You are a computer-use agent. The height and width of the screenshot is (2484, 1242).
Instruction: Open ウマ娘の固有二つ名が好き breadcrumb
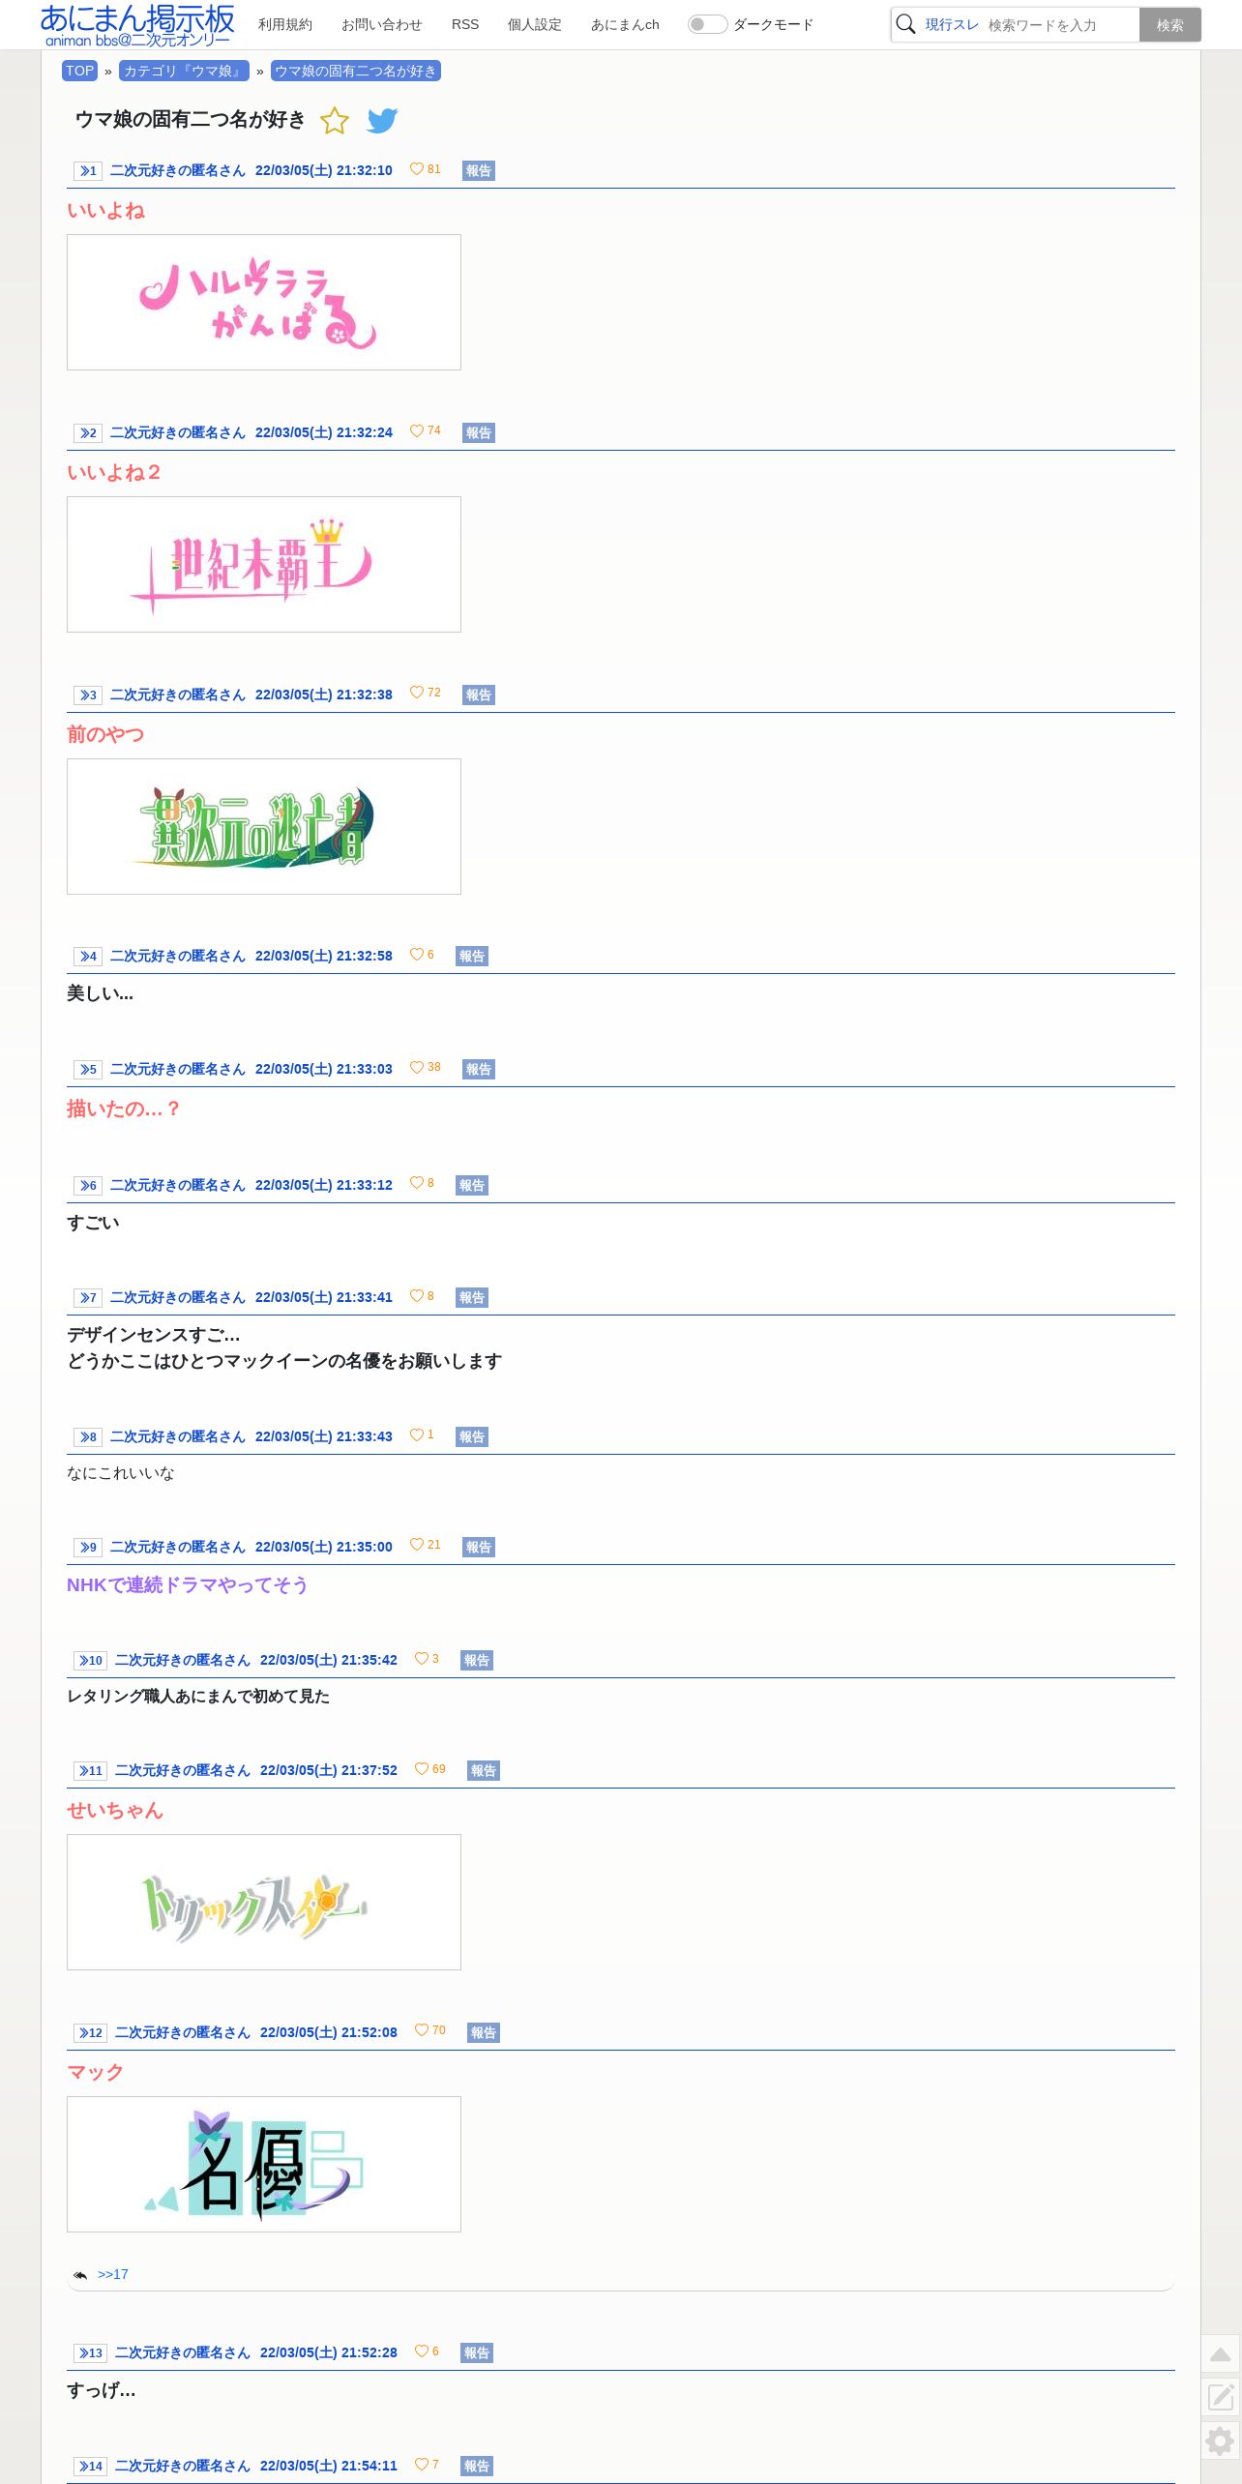coord(356,71)
